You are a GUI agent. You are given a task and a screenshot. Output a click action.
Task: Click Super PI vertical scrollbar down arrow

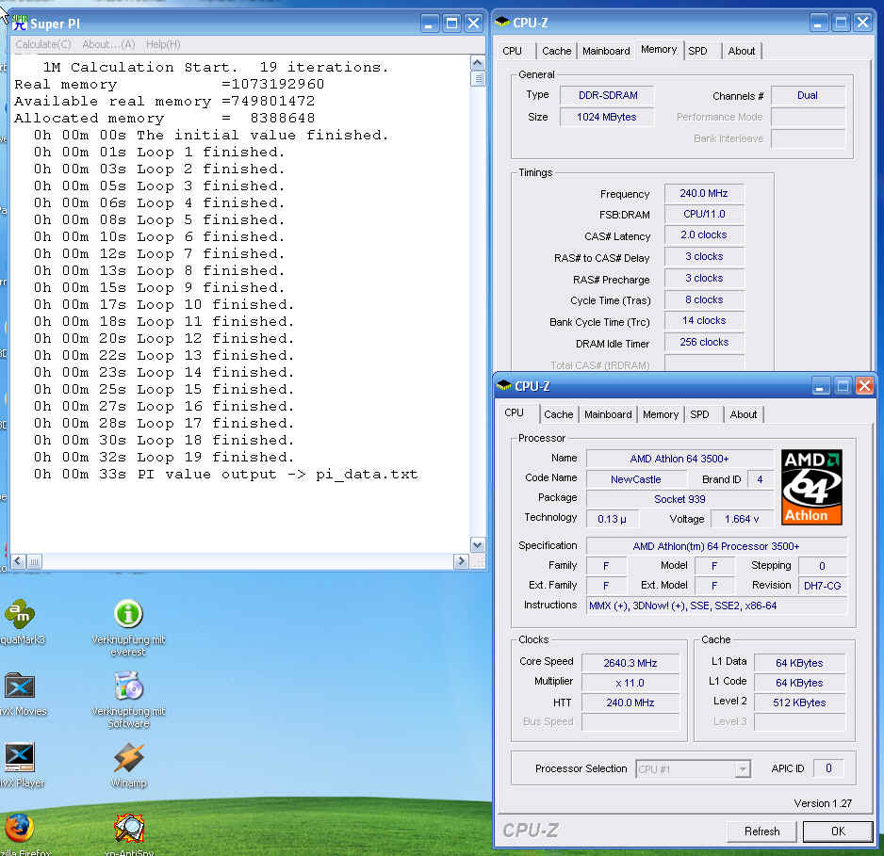point(478,544)
